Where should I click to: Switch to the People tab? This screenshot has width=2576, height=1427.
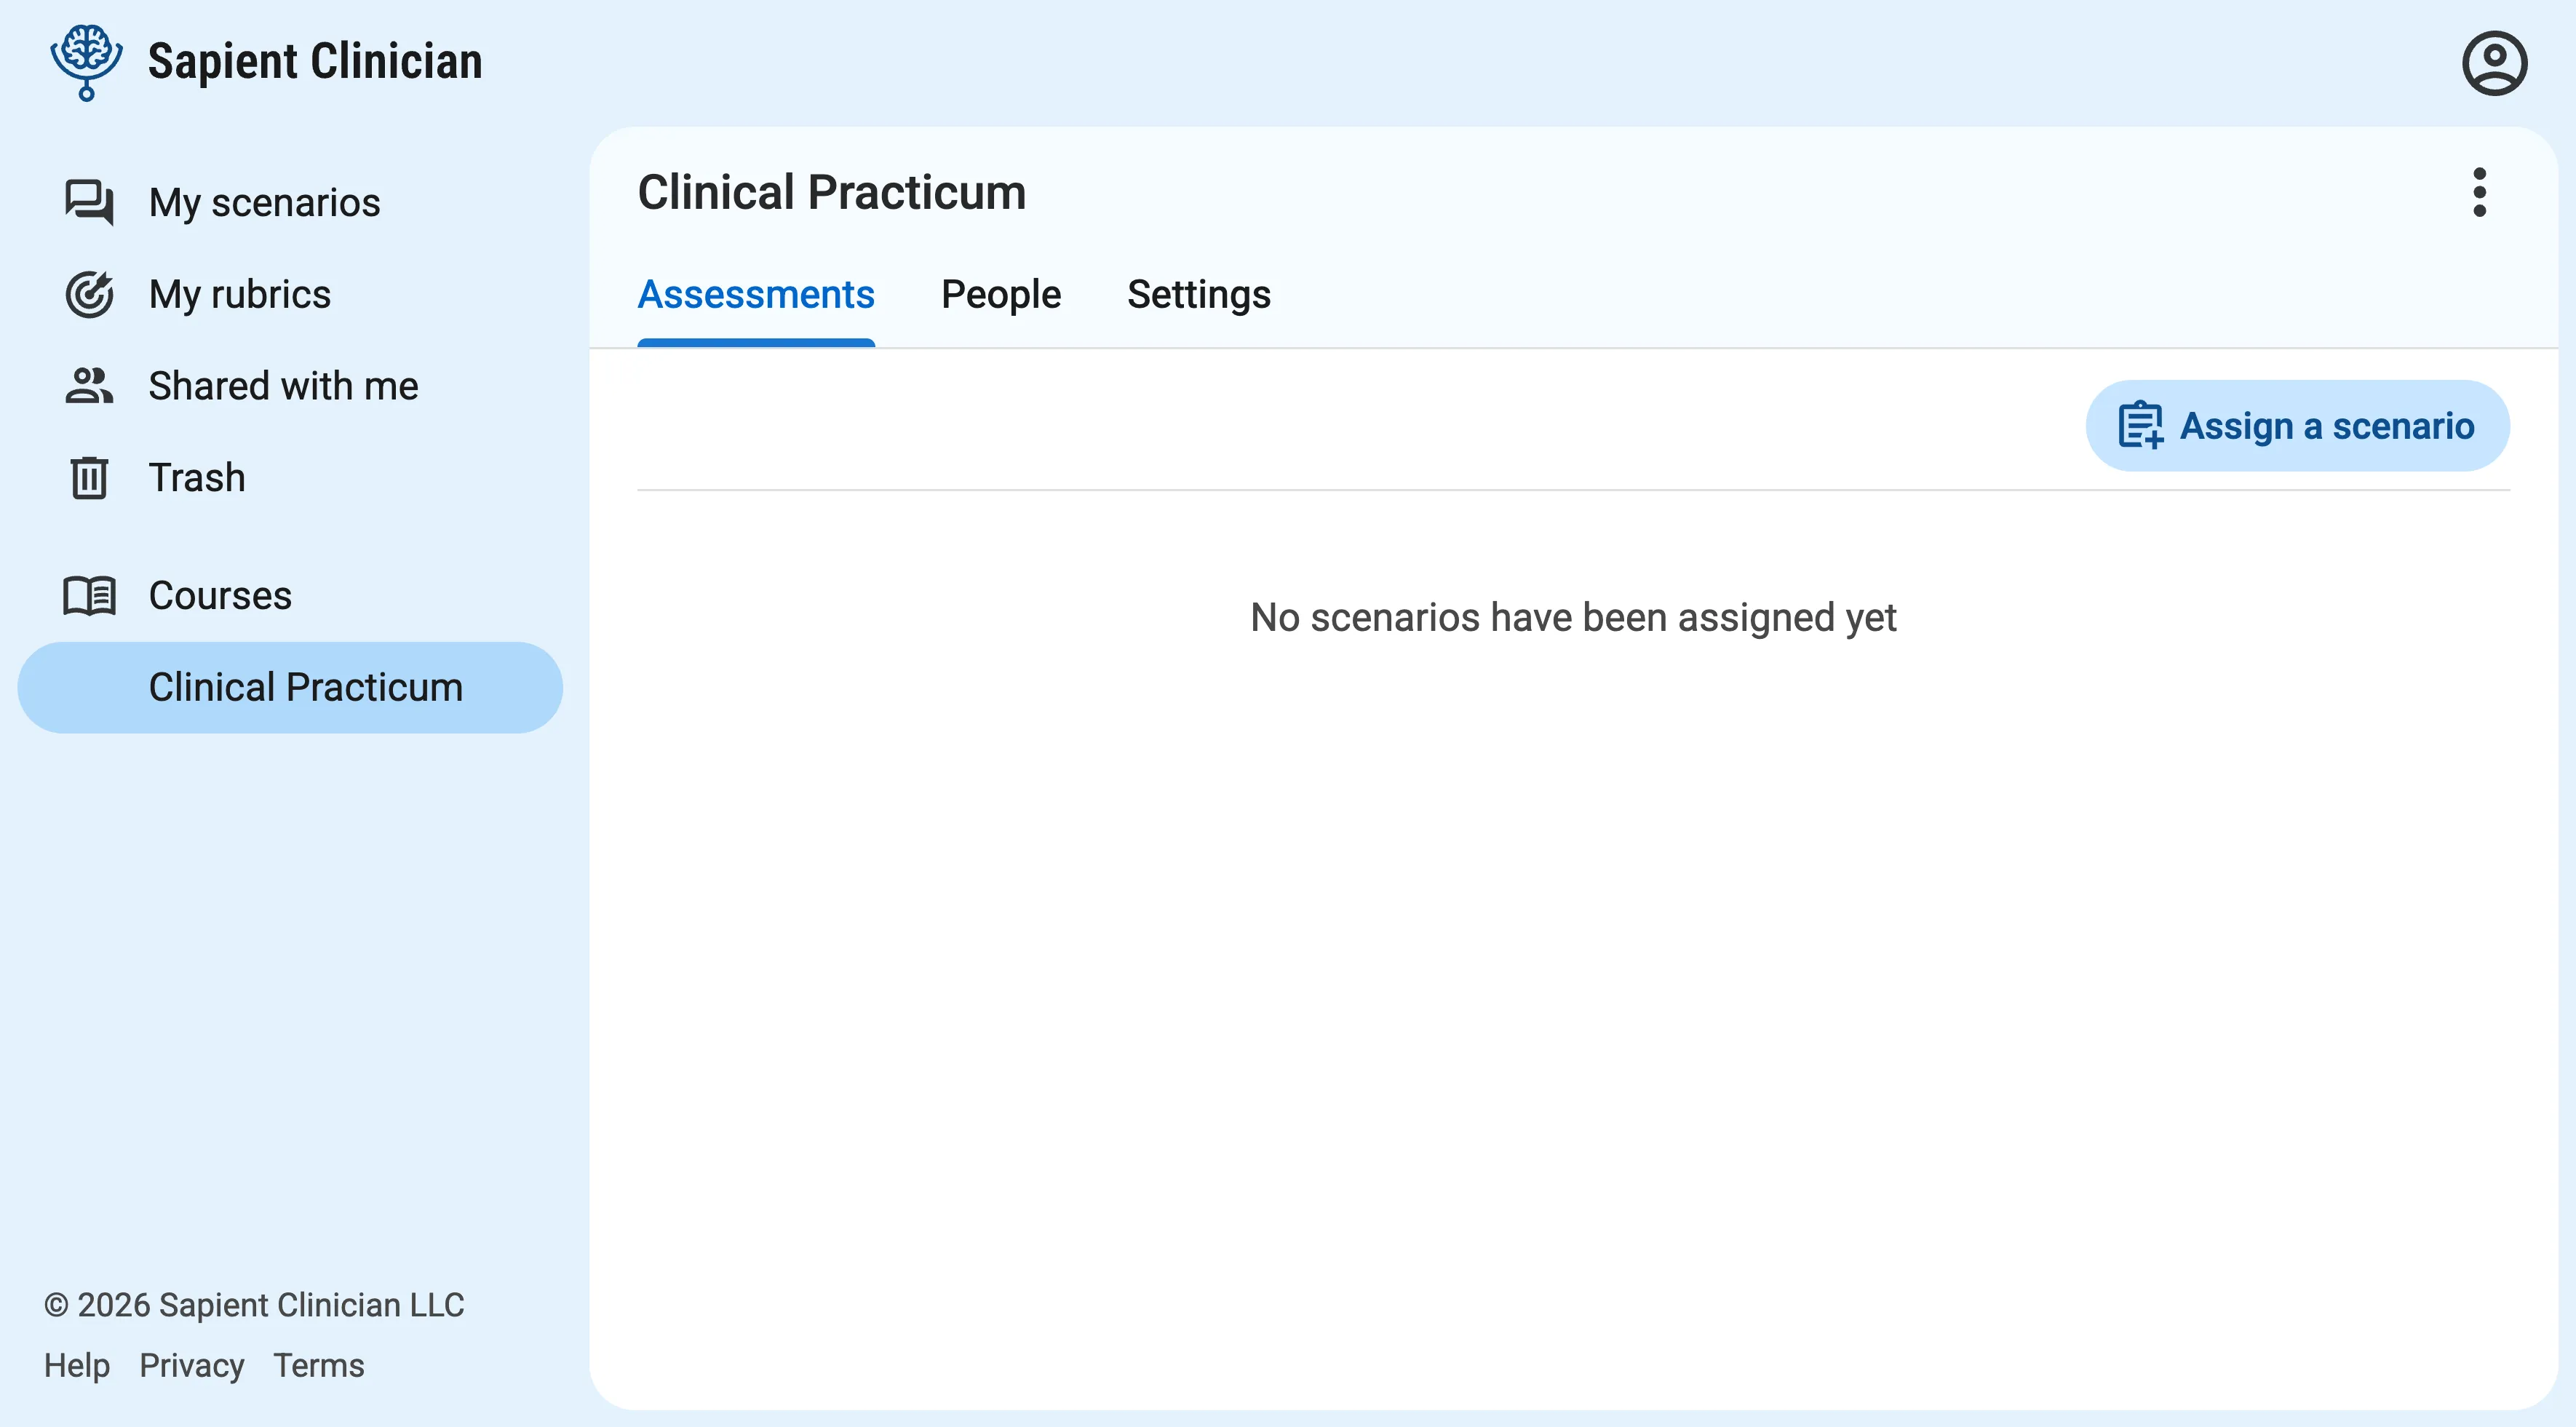(1001, 295)
